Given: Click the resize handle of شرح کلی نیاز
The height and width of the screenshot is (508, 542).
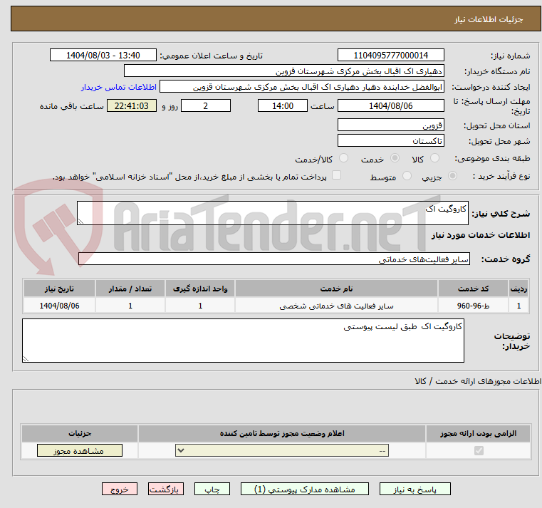Looking at the screenshot, I should tap(80, 222).
